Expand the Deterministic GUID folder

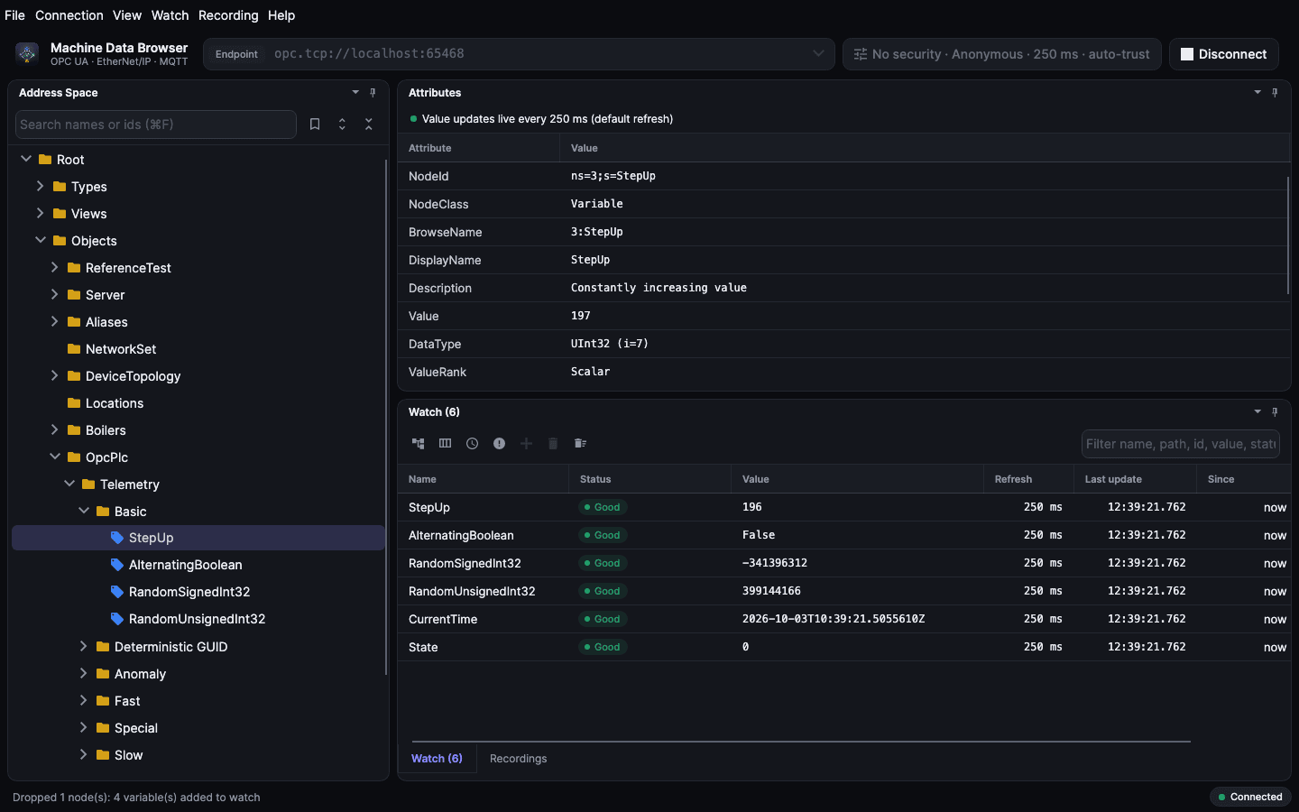coord(83,646)
